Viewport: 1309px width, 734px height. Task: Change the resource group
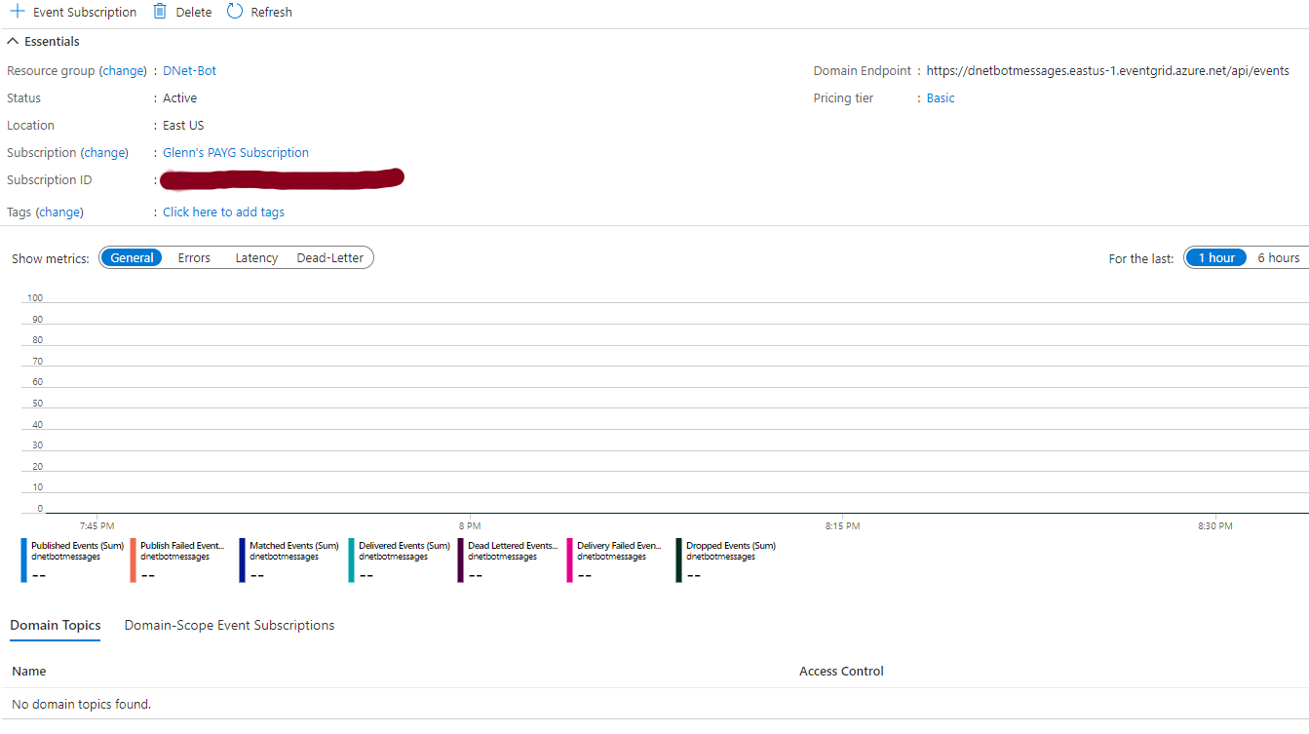(x=124, y=71)
